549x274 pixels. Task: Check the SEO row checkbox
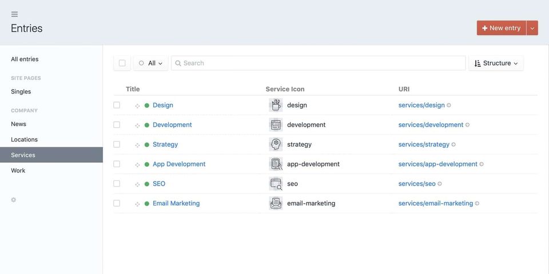117,183
